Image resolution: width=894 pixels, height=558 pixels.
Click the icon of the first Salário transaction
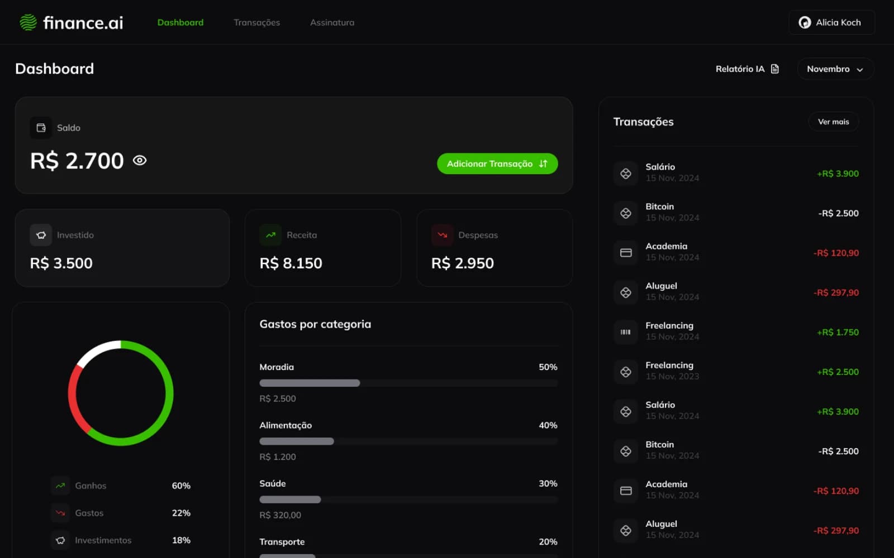[x=626, y=174]
